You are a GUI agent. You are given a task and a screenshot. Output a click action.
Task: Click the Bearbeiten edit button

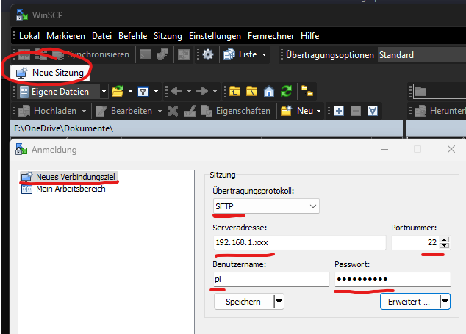124,111
